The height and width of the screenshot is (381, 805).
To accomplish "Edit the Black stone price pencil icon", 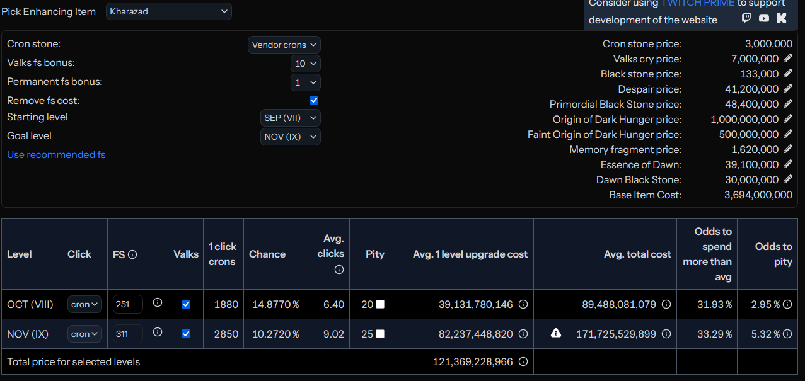I will (x=787, y=74).
